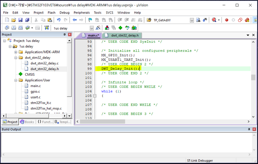Click Project tree scroll-down arrow

point(69,116)
